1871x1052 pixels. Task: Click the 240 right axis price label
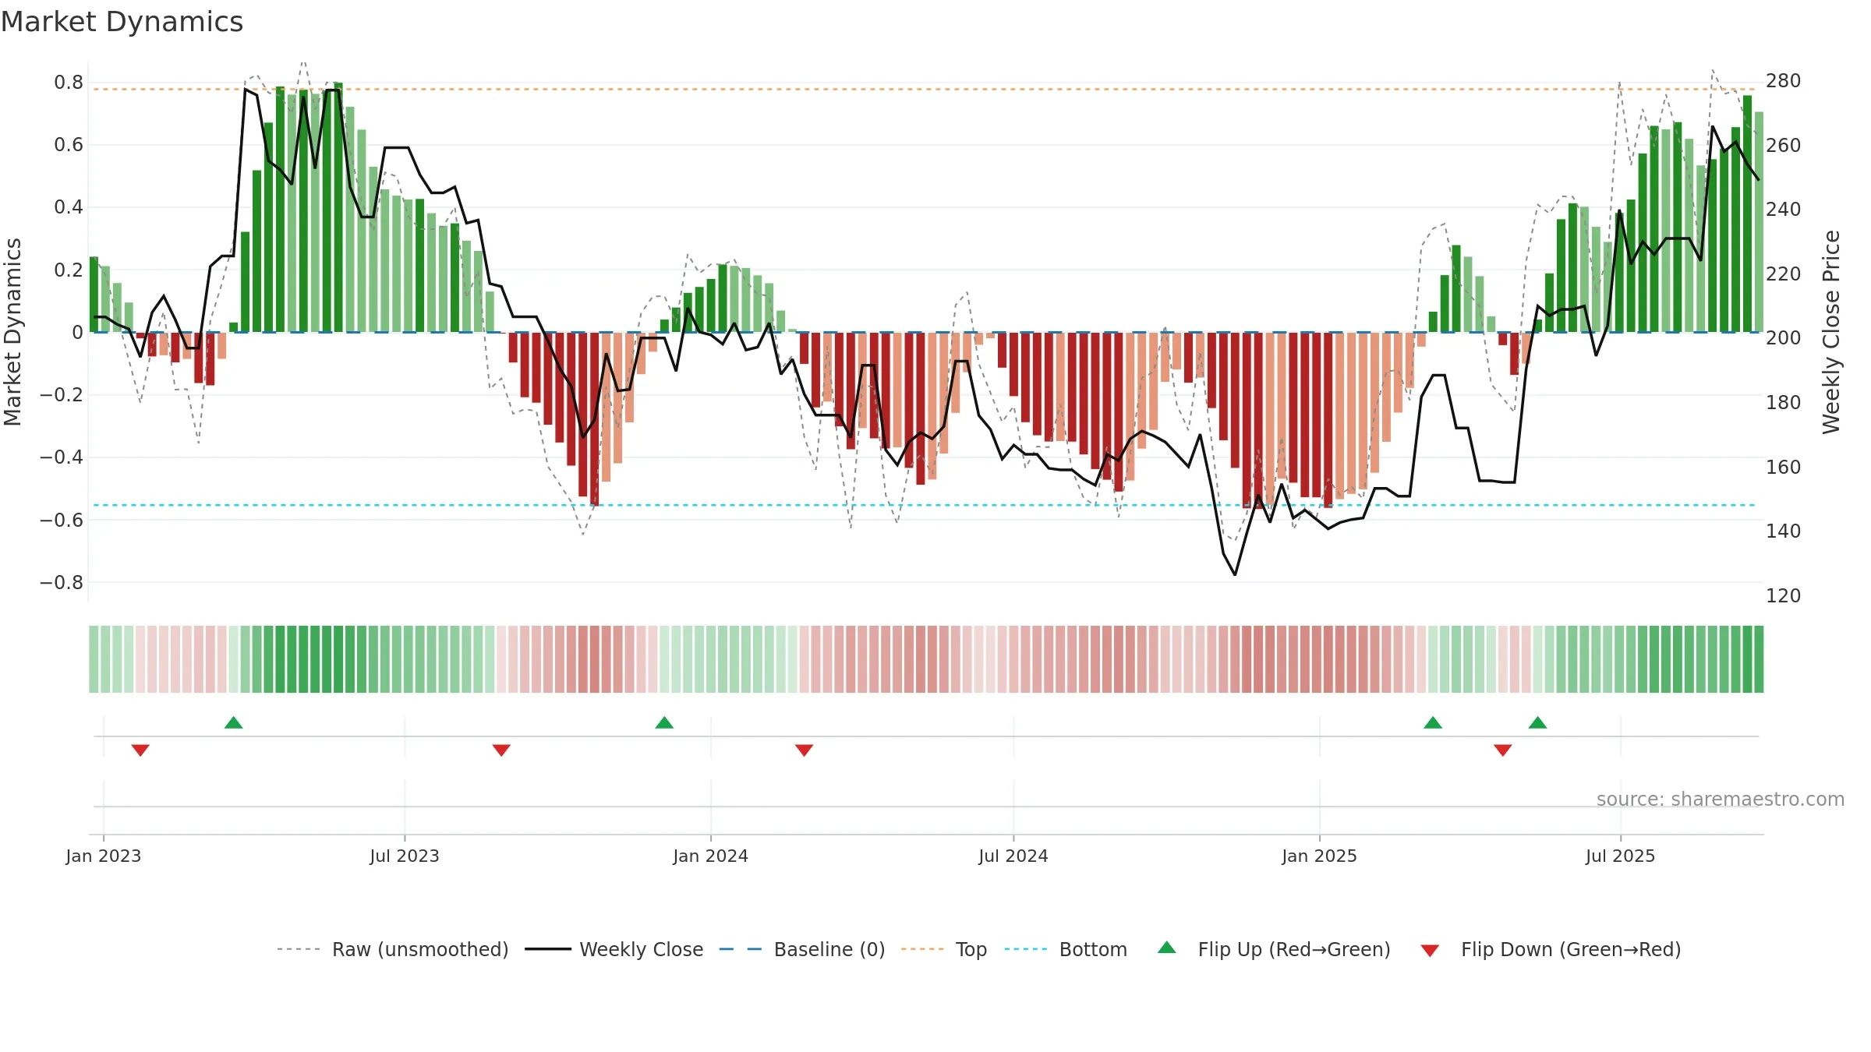1783,209
